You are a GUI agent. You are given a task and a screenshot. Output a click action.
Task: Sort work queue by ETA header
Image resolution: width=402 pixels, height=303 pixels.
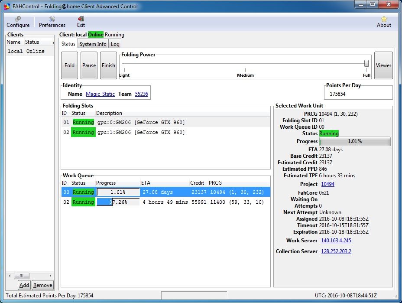point(165,183)
